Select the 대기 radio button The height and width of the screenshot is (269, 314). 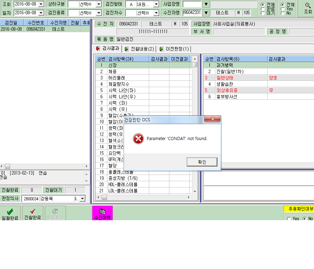click(x=263, y=13)
